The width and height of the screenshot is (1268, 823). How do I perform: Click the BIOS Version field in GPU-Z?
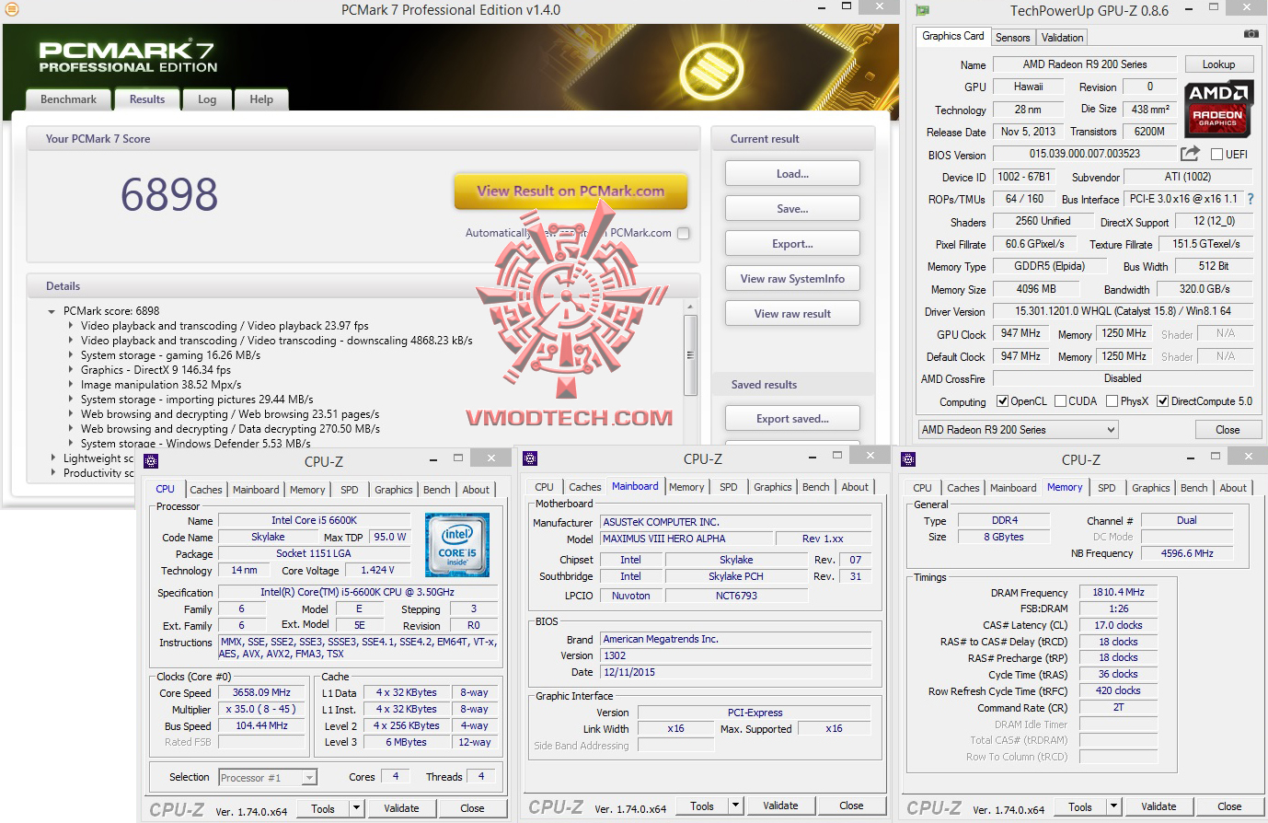(x=1085, y=154)
